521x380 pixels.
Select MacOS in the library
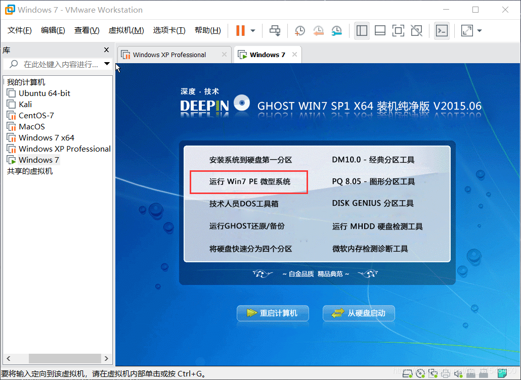[31, 127]
